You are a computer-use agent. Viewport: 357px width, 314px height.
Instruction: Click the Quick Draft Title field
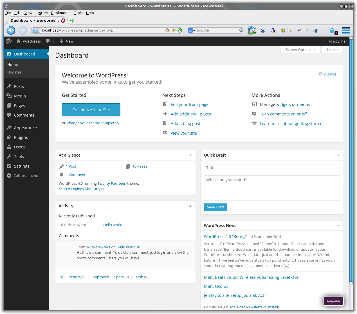[272, 168]
